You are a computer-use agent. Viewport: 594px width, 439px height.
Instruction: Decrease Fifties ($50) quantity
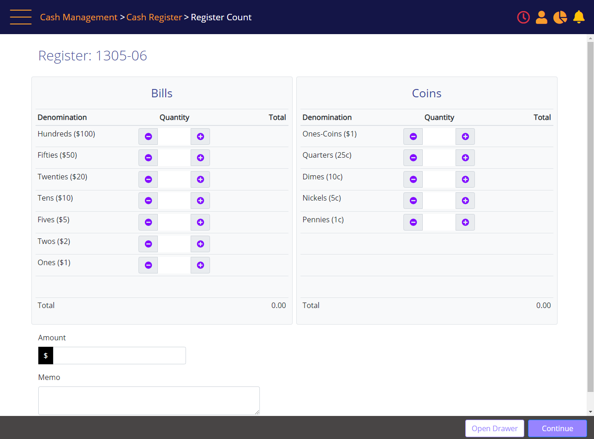pos(148,158)
